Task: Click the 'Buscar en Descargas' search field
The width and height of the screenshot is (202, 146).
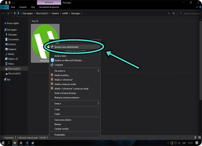Action: [x=189, y=13]
